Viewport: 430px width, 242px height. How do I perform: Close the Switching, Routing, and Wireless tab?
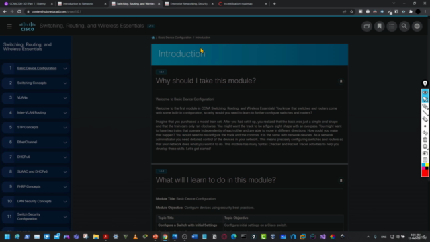[159, 4]
